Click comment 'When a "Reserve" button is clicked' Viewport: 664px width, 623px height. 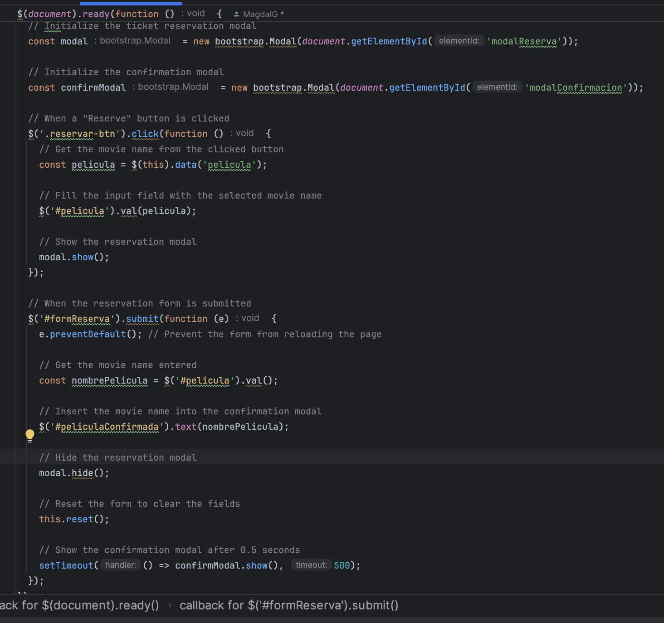(129, 118)
